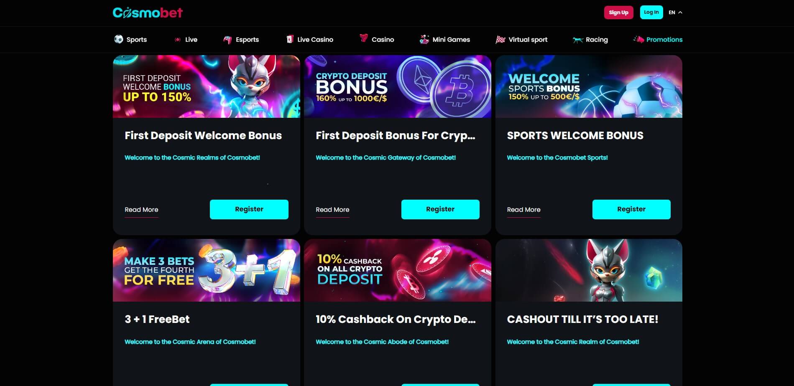Click the red seven Casino icon
Viewport: 794px width, 386px height.
pos(364,38)
